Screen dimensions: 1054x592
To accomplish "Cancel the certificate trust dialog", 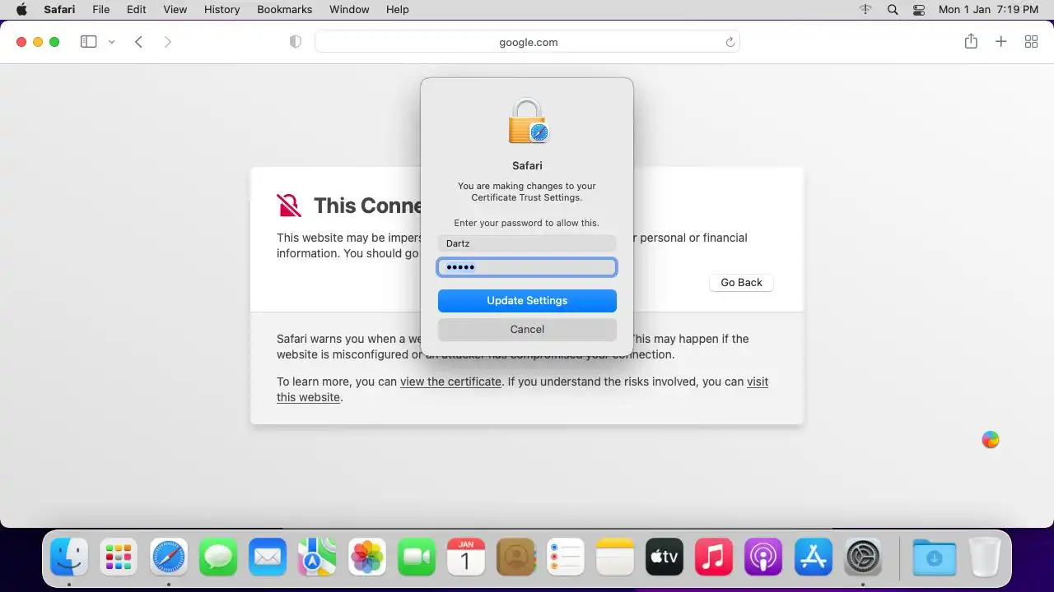I will click(x=527, y=330).
